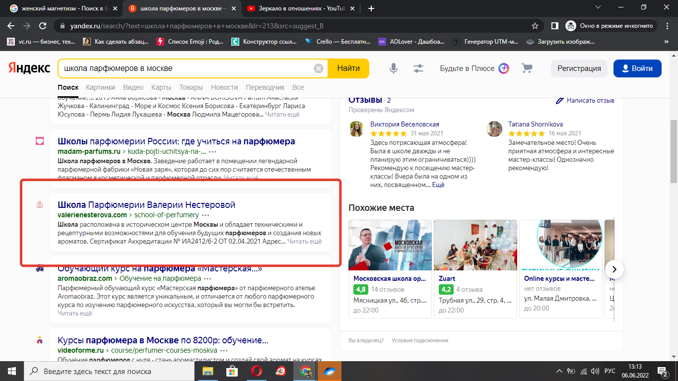Go back to the previous page
Image resolution: width=678 pixels, height=381 pixels.
[x=11, y=26]
